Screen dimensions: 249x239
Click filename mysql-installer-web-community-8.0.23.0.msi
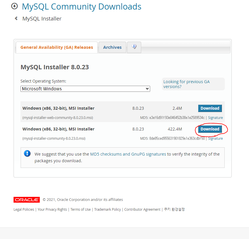click(58, 118)
